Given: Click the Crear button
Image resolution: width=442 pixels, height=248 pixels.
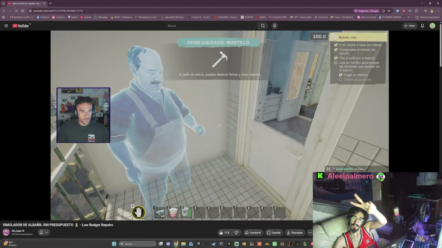Looking at the screenshot, I should [410, 26].
